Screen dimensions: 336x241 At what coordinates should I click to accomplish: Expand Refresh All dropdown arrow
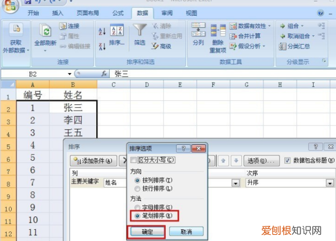[x=45, y=51]
